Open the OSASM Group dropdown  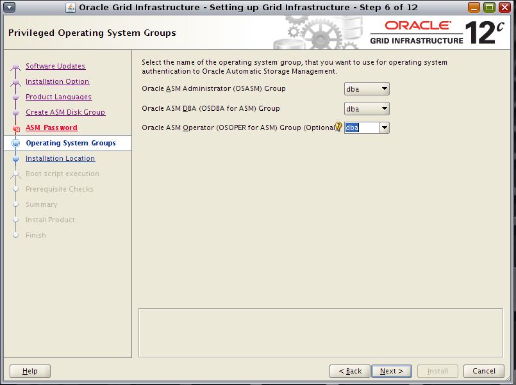367,89
